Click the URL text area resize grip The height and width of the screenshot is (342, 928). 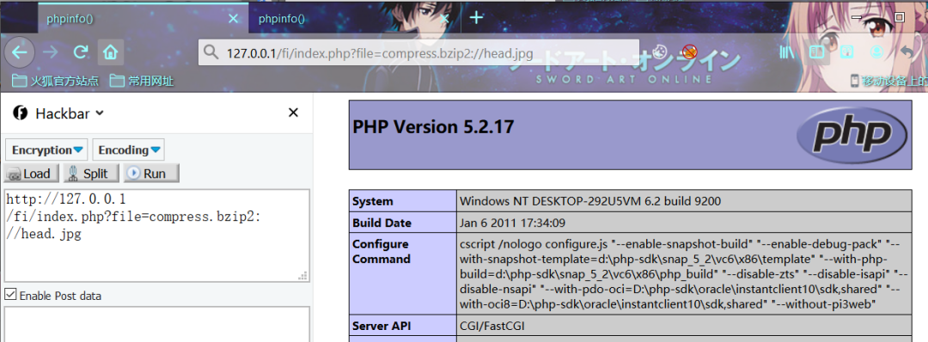click(303, 276)
